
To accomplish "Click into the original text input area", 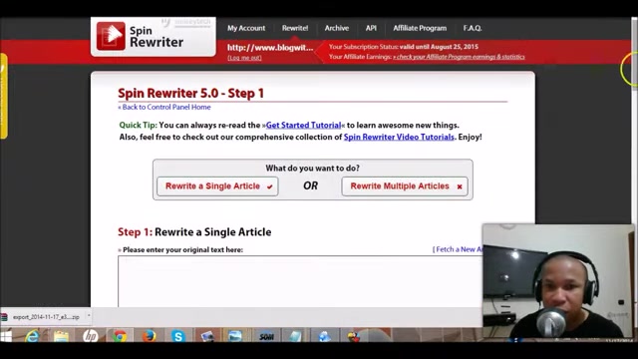I will pyautogui.click(x=300, y=281).
